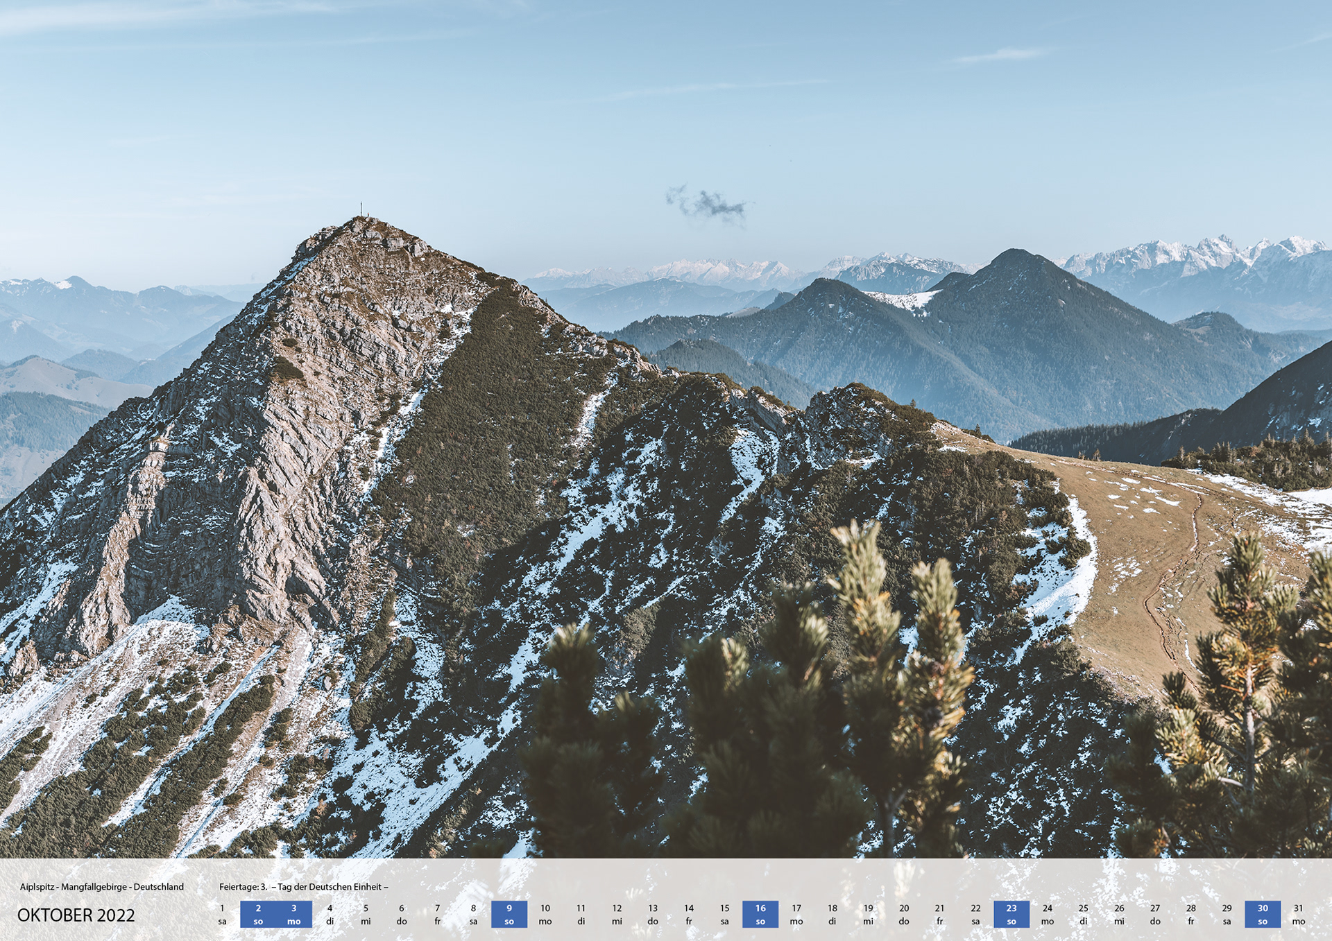Select highlighted Sunday 30 so
Screen dimensions: 1332x941
[1263, 914]
